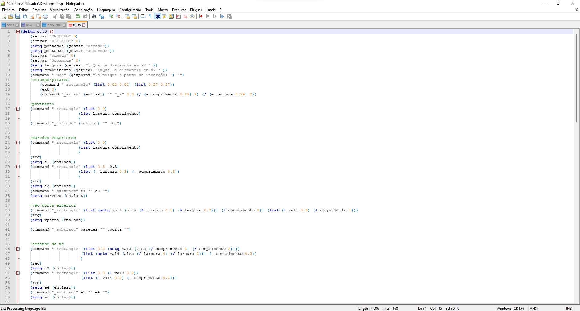Click the ANSI encoding status bar field
Image resolution: width=580 pixels, height=311 pixels.
click(x=534, y=308)
